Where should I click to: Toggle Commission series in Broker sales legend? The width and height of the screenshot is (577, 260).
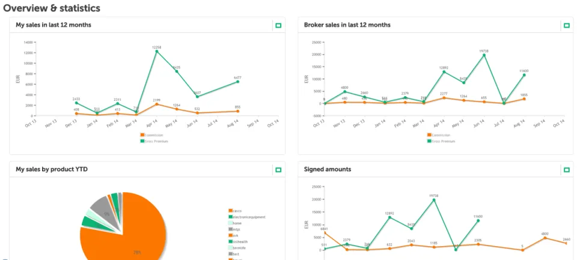tap(439, 135)
